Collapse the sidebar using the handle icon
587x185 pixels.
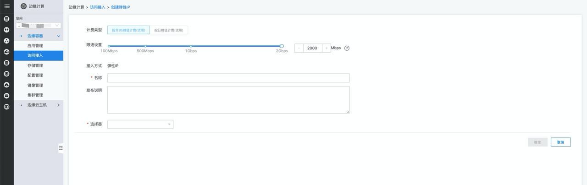61,148
